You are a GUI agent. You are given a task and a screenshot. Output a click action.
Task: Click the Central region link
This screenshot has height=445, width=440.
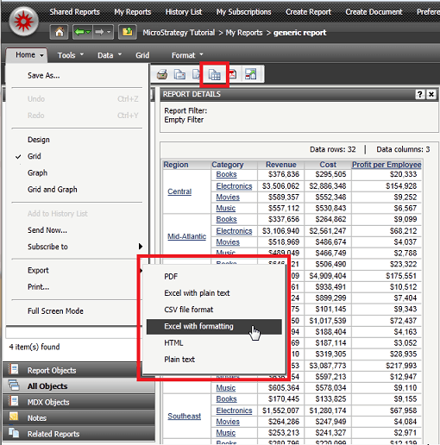179,191
